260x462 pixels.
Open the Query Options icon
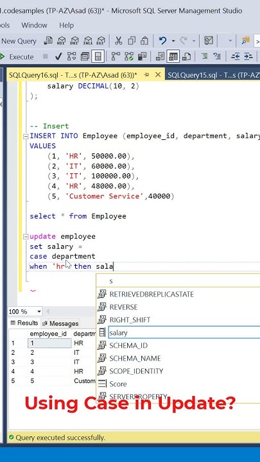coord(85,56)
